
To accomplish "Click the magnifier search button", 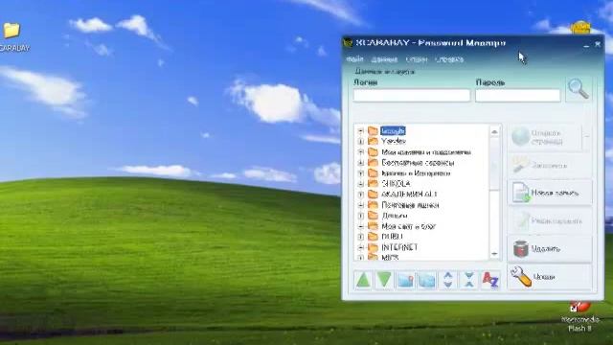I will [x=579, y=89].
